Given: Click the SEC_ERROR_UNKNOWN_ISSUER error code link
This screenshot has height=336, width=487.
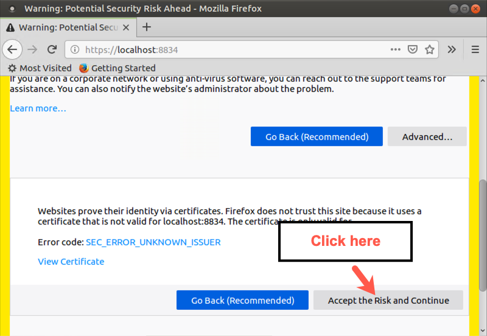Looking at the screenshot, I should click(153, 242).
